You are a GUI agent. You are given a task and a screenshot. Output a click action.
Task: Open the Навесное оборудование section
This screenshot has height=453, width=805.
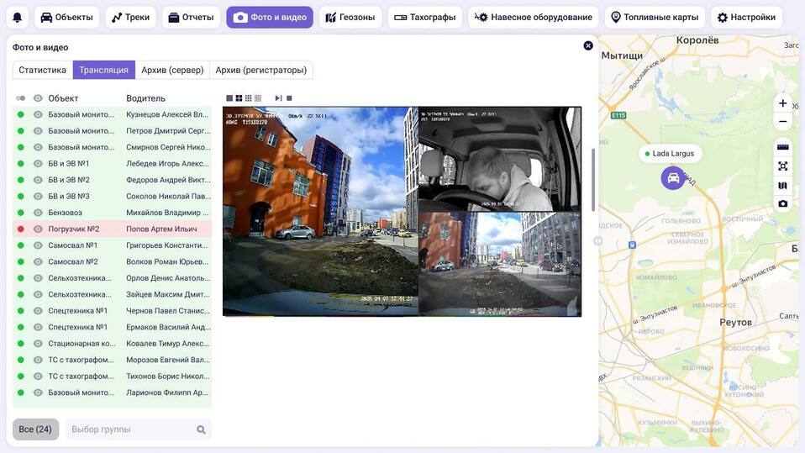(x=534, y=17)
